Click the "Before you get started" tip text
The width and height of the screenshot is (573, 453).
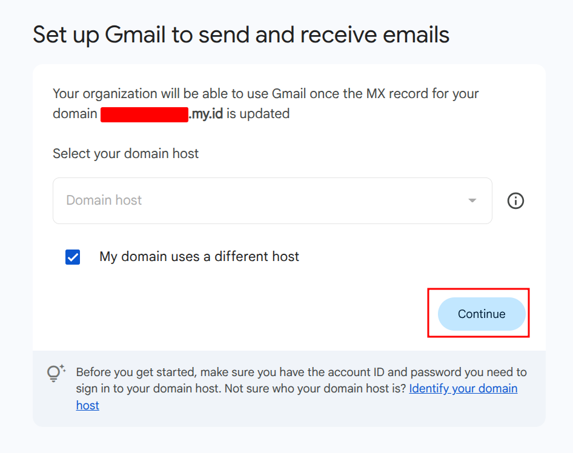click(137, 372)
